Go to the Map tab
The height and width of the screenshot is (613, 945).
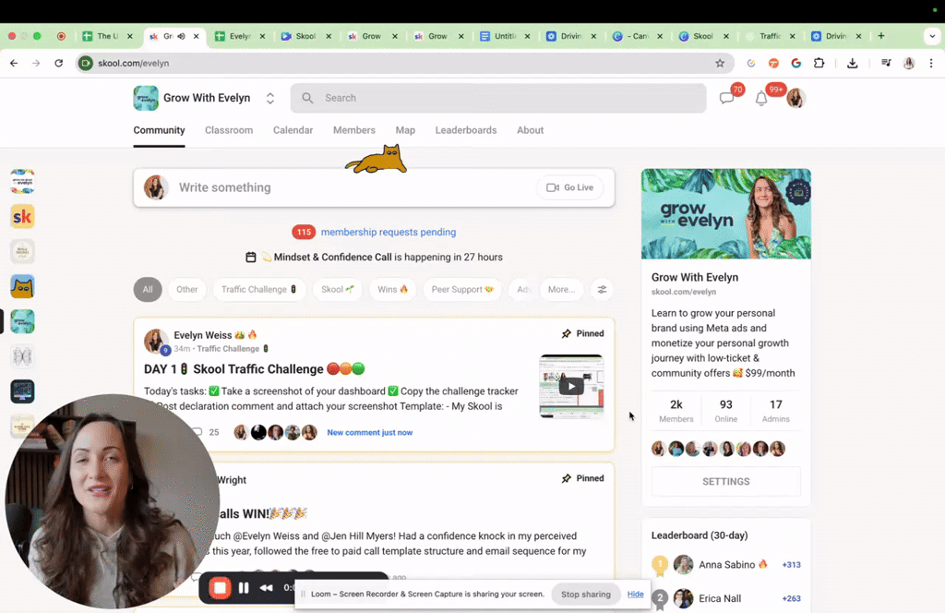click(x=405, y=130)
